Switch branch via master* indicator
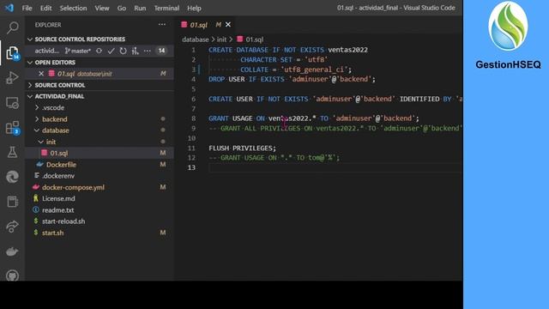The height and width of the screenshot is (309, 549). (x=78, y=51)
